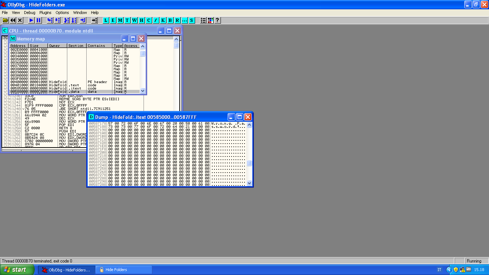Open the Help menu

click(x=95, y=13)
